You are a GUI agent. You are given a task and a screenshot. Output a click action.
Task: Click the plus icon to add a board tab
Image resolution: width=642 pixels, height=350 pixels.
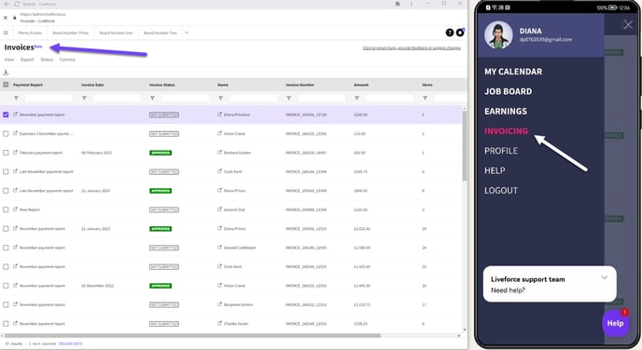187,33
